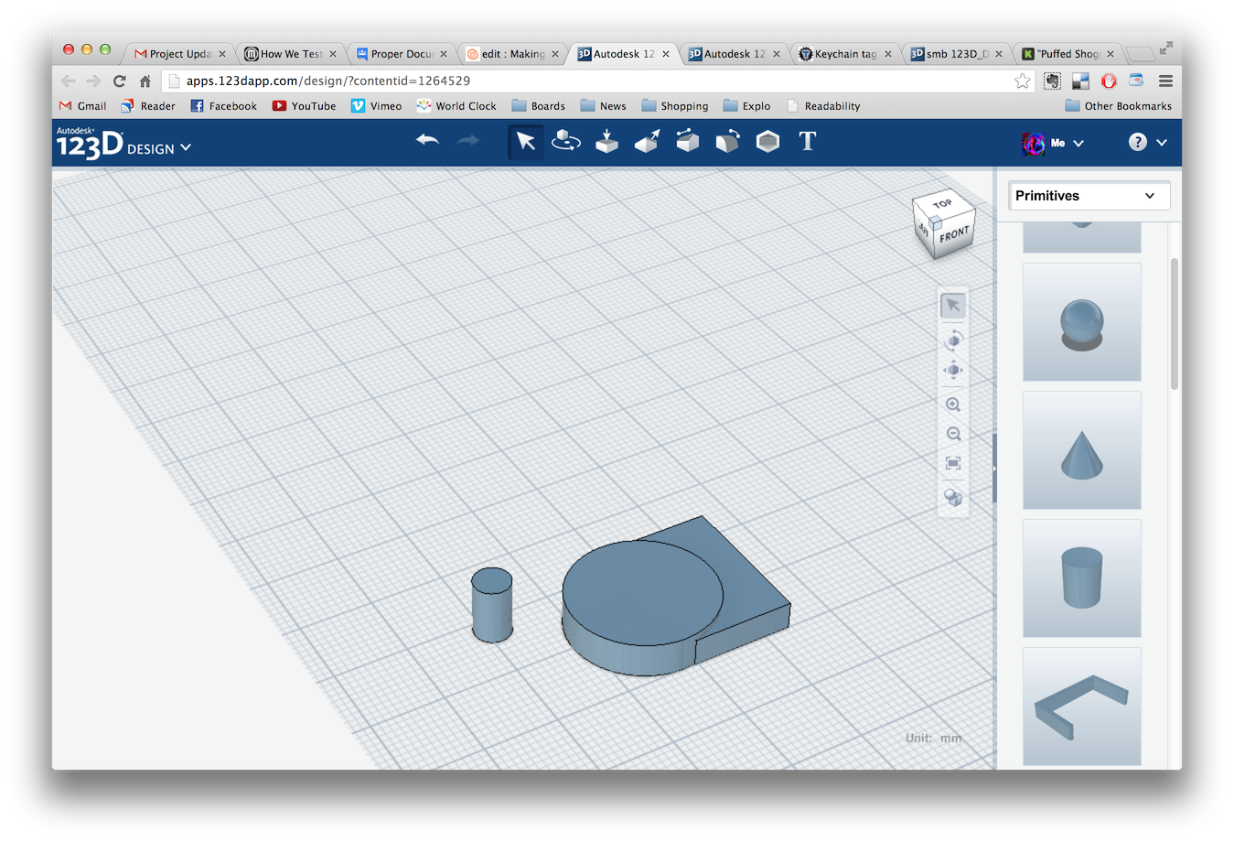Screen dimensions: 1234x842
Task: Open the Explo bookmarks folder
Action: coord(747,106)
